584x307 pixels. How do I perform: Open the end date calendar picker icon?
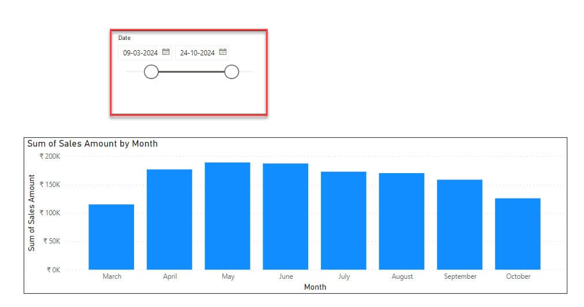coord(223,52)
